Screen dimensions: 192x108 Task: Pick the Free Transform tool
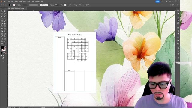coord(5,29)
